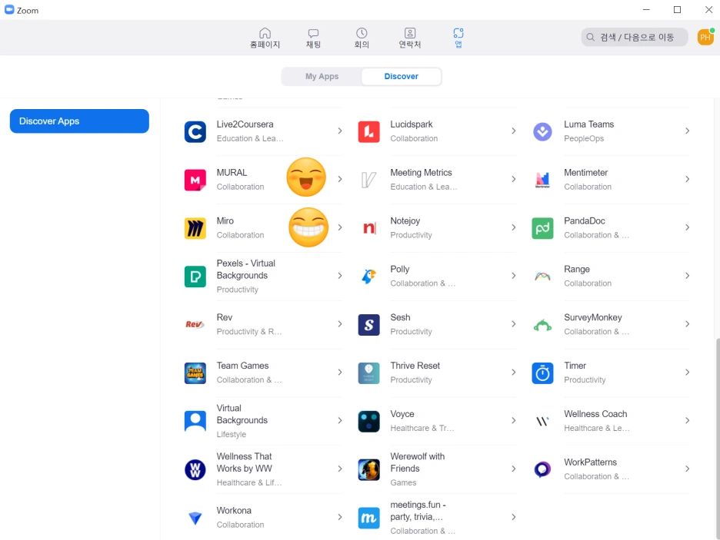Click the Notejoy app icon
The height and width of the screenshot is (540, 720).
coord(368,228)
